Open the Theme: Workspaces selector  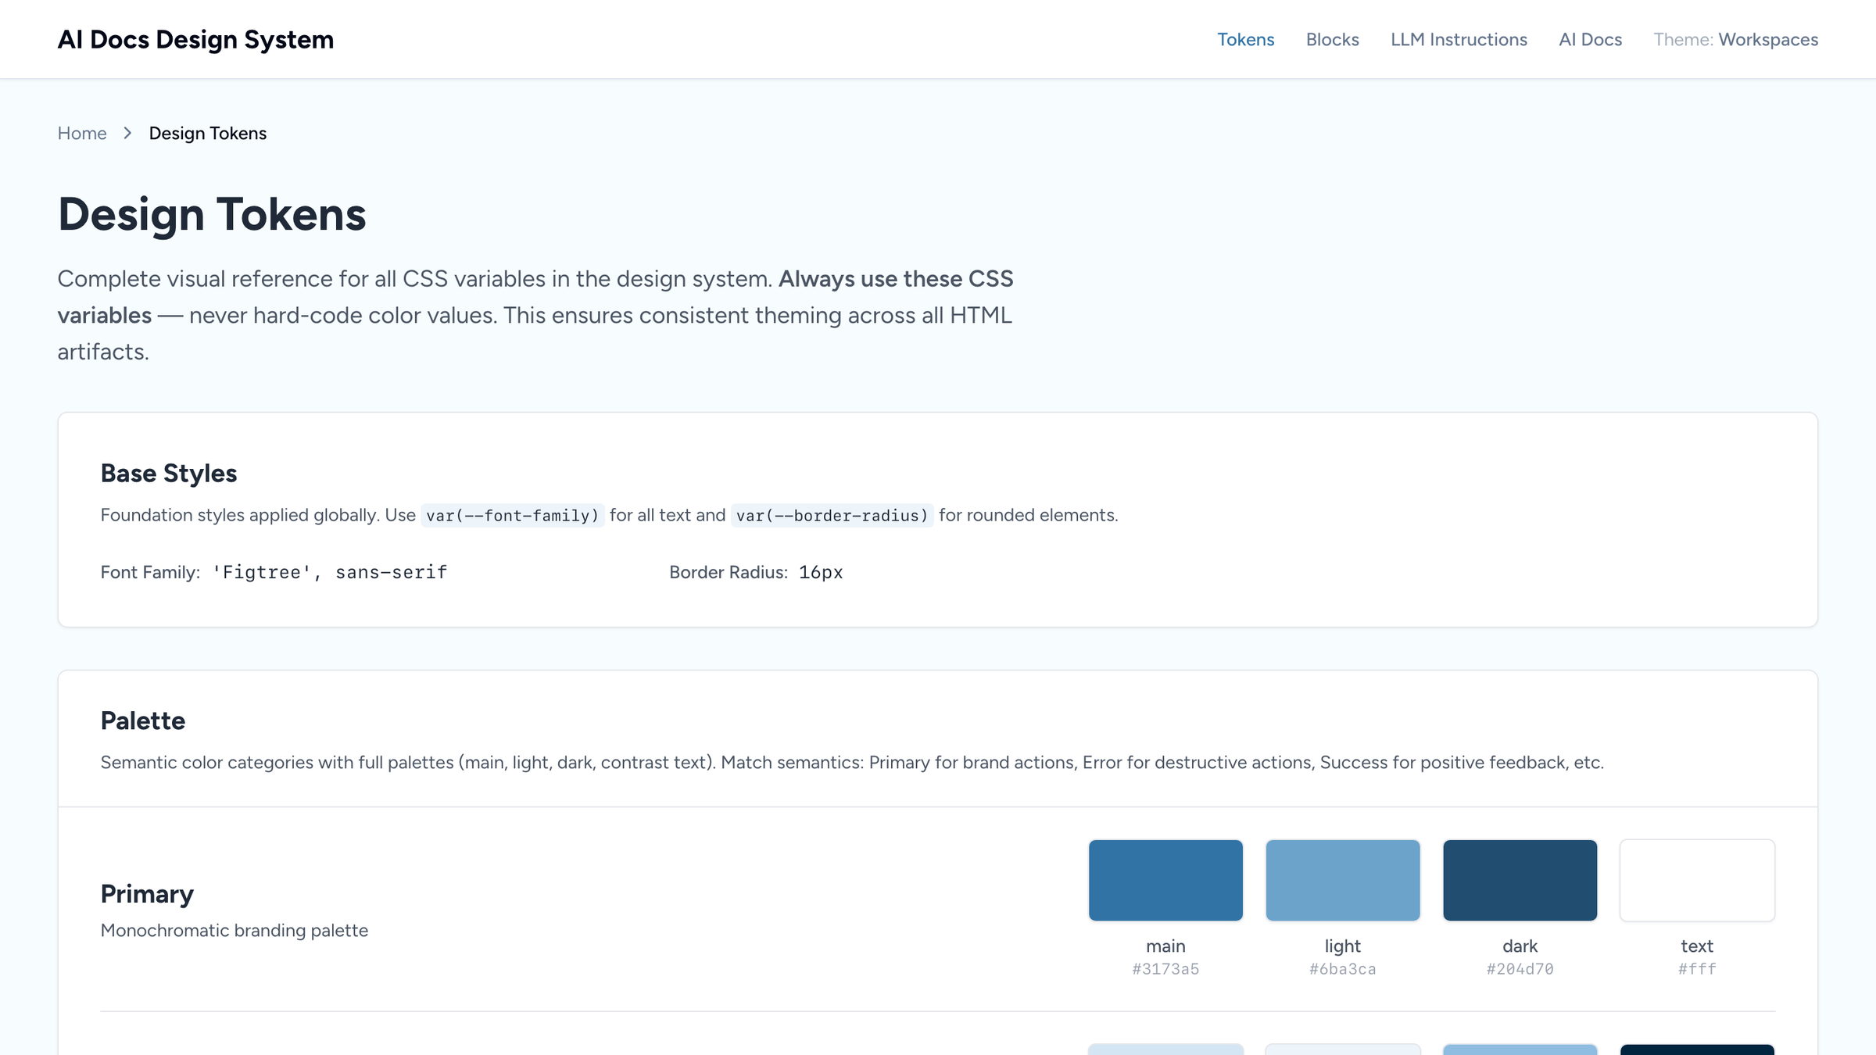pos(1735,39)
